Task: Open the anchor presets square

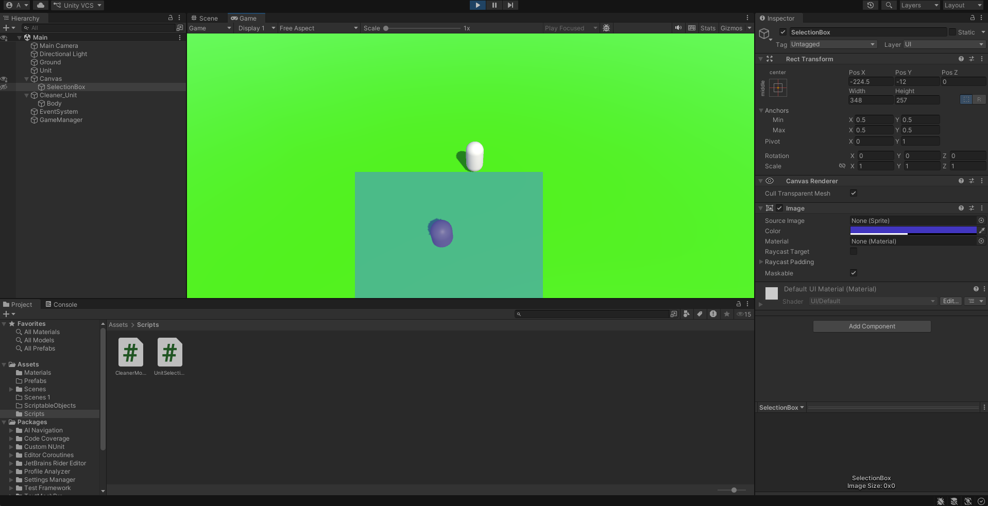Action: point(778,88)
